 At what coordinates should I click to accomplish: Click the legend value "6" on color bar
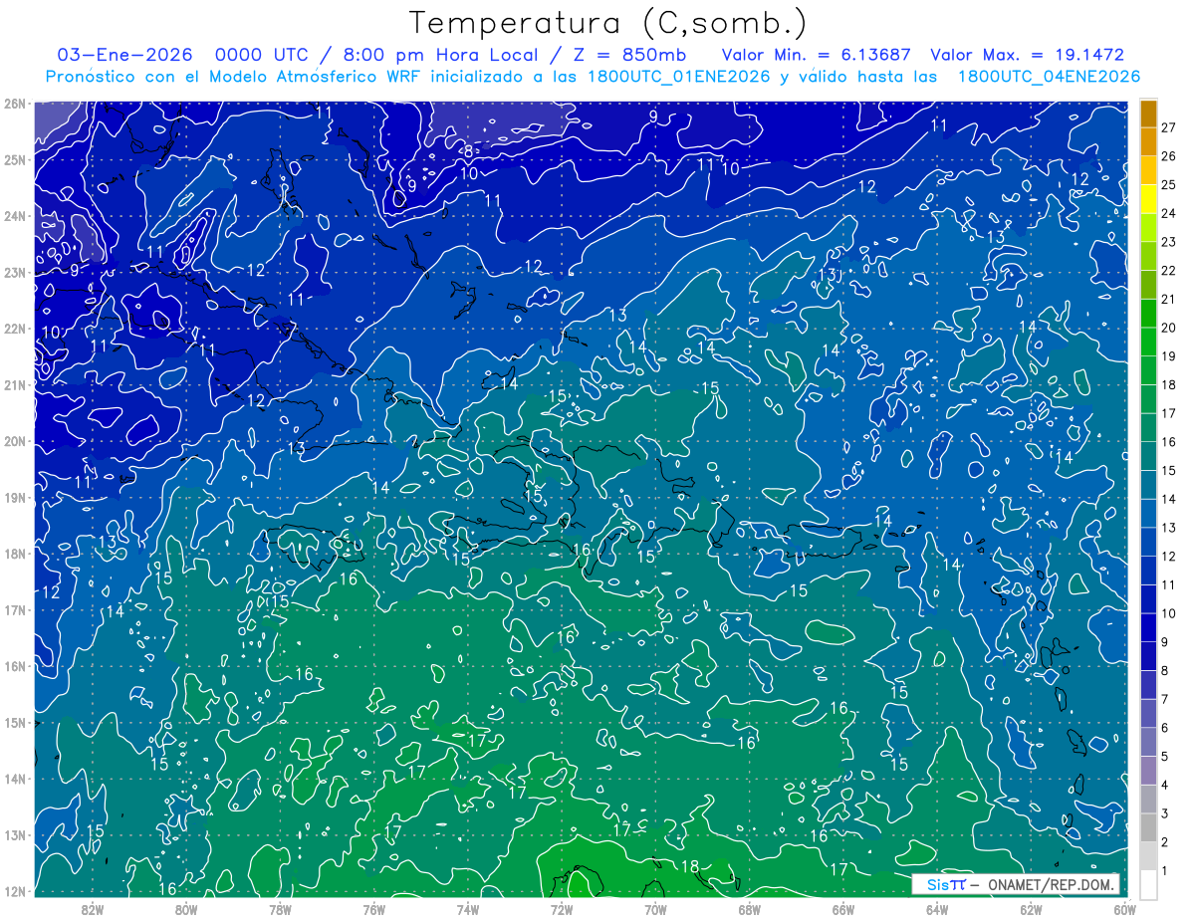(x=1165, y=728)
